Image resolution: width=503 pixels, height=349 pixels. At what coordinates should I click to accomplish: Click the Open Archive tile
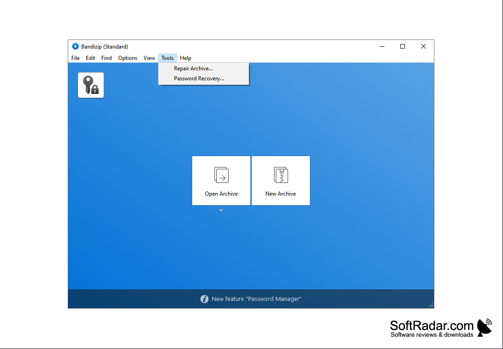221,181
